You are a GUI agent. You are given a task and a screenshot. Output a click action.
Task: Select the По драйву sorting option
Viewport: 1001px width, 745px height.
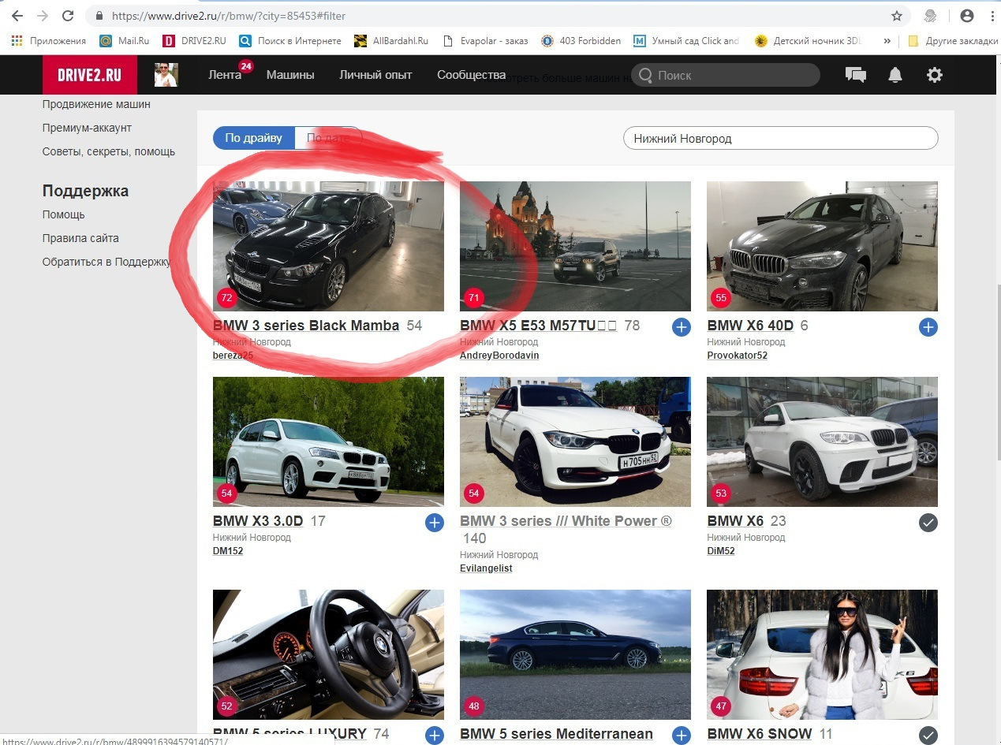pos(253,137)
